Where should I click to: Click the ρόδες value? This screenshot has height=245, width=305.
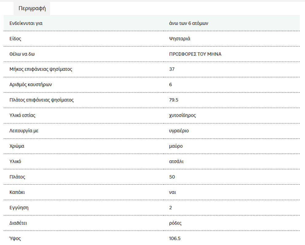[x=175, y=223]
